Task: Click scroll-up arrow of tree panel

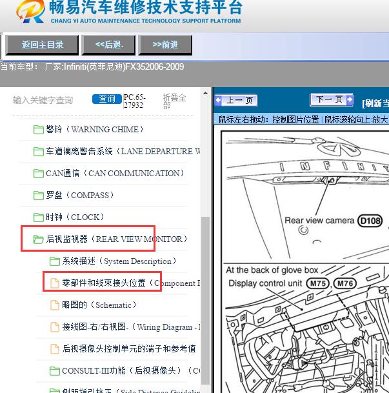Action: [x=205, y=93]
